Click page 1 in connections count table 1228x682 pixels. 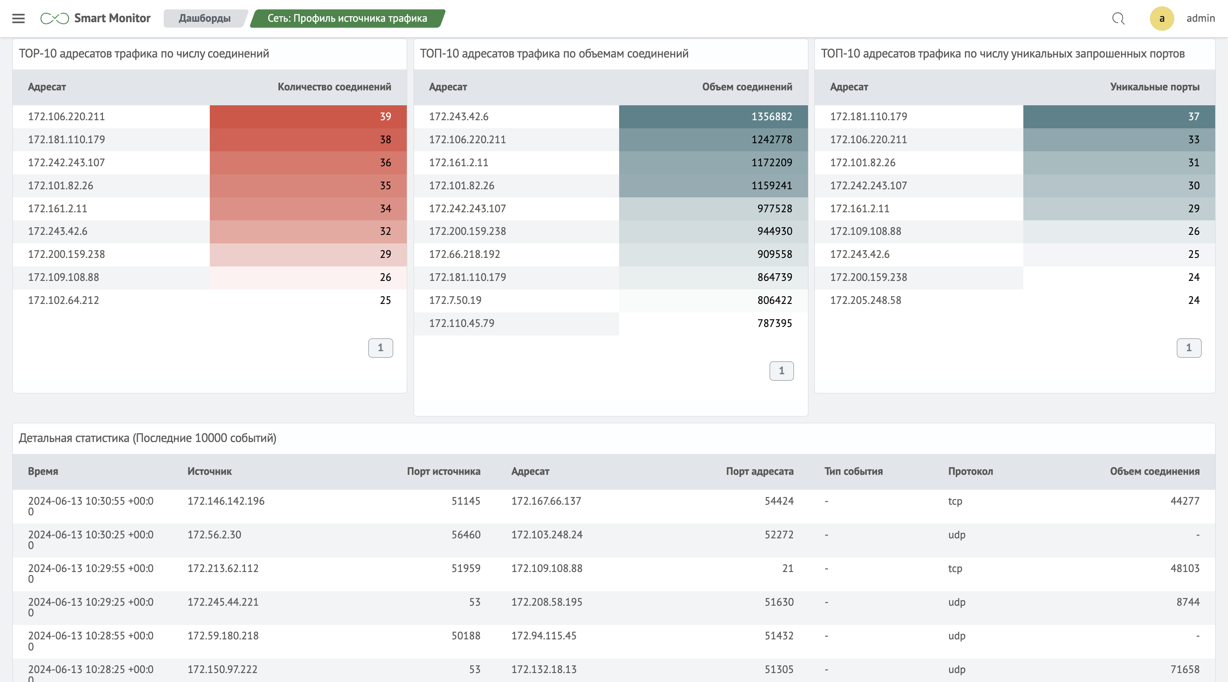coord(380,348)
